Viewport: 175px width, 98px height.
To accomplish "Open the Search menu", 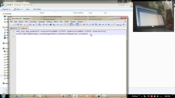I will 21,22.
